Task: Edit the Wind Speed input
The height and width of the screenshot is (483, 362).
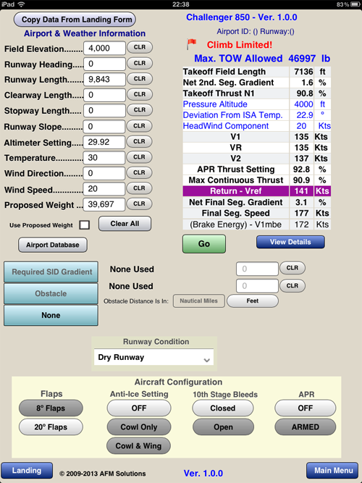Action: 104,189
